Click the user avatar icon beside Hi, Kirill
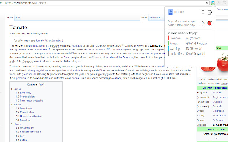 click(171, 12)
